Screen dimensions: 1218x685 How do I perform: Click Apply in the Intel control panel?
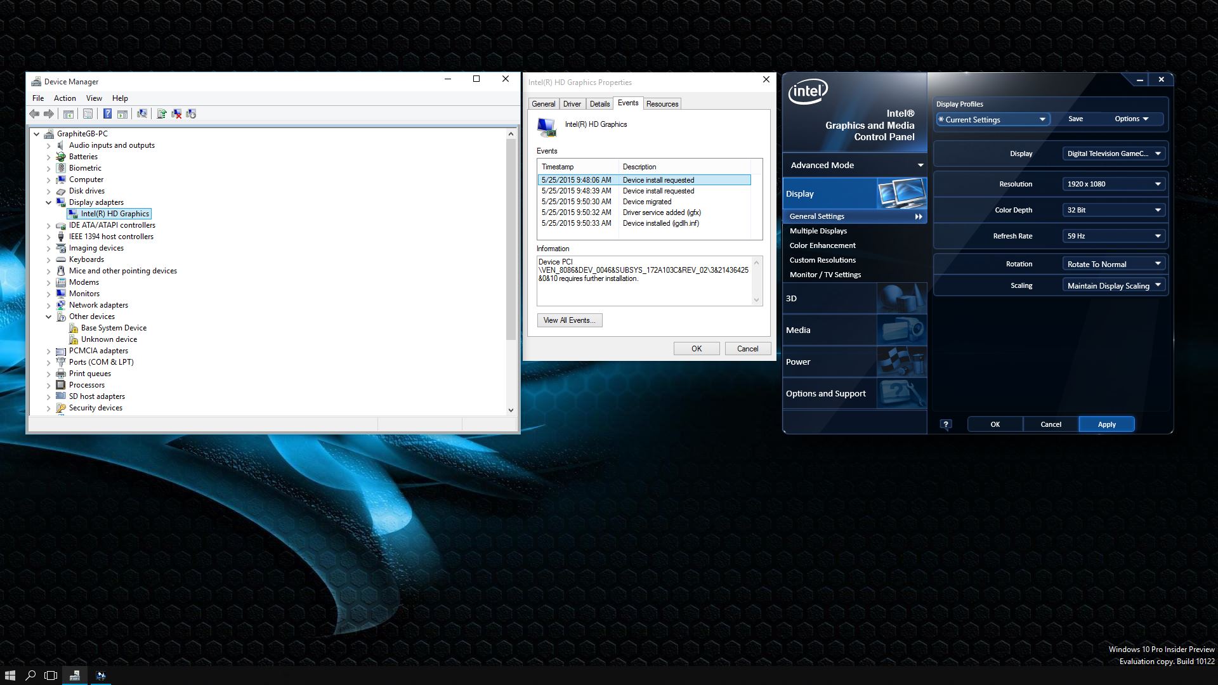pos(1106,424)
